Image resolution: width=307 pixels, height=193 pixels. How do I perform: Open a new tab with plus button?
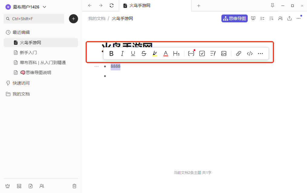(199, 6)
